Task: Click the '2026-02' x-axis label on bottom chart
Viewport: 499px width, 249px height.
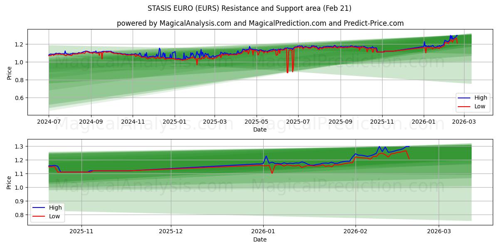Action: (x=356, y=232)
